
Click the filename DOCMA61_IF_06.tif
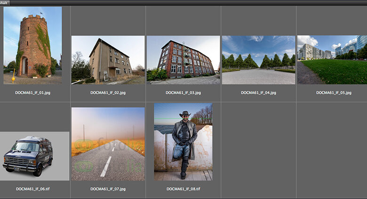tap(33, 189)
